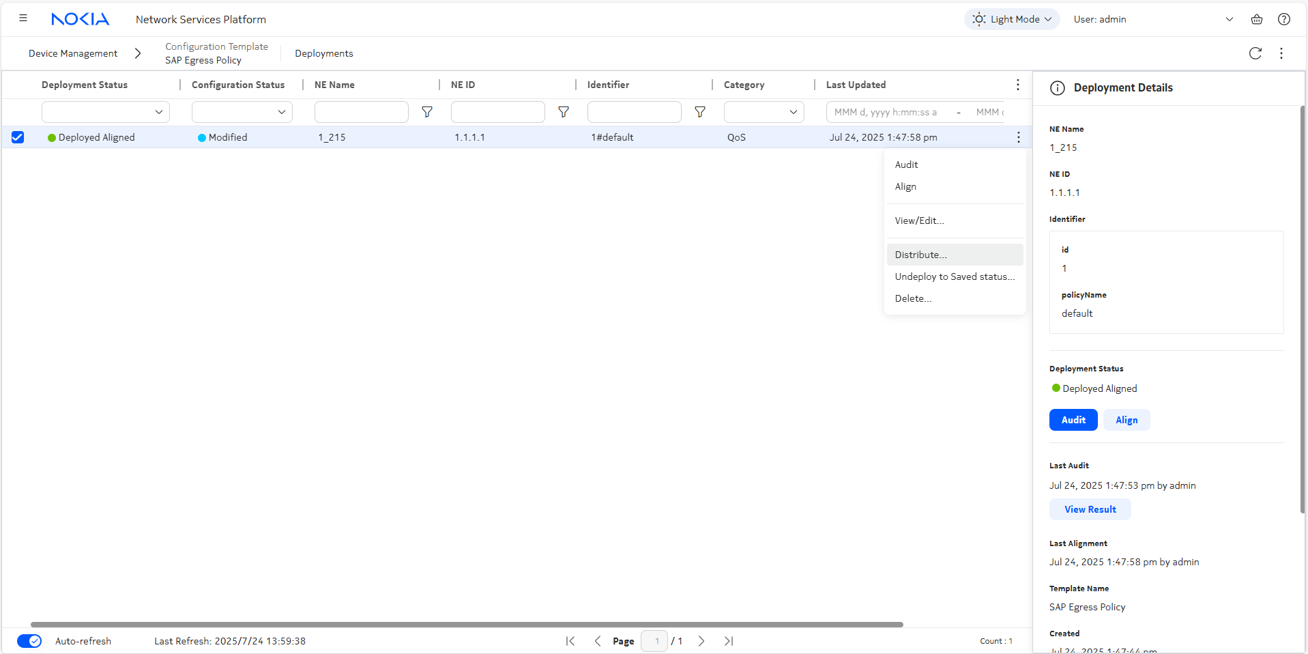The image size is (1308, 654).
Task: Click the basket icon in header
Action: coord(1256,19)
